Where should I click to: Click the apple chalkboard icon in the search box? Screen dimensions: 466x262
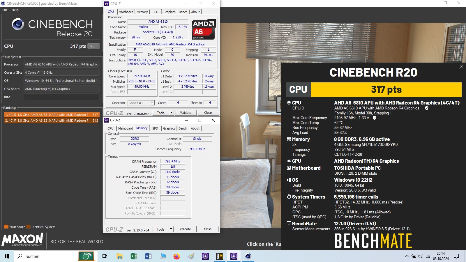coord(86,256)
